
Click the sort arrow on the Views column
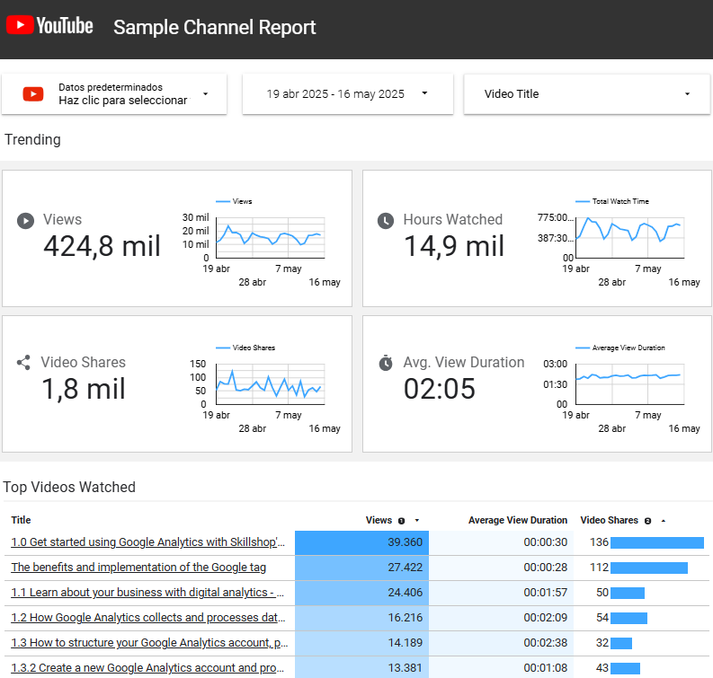[x=417, y=521]
